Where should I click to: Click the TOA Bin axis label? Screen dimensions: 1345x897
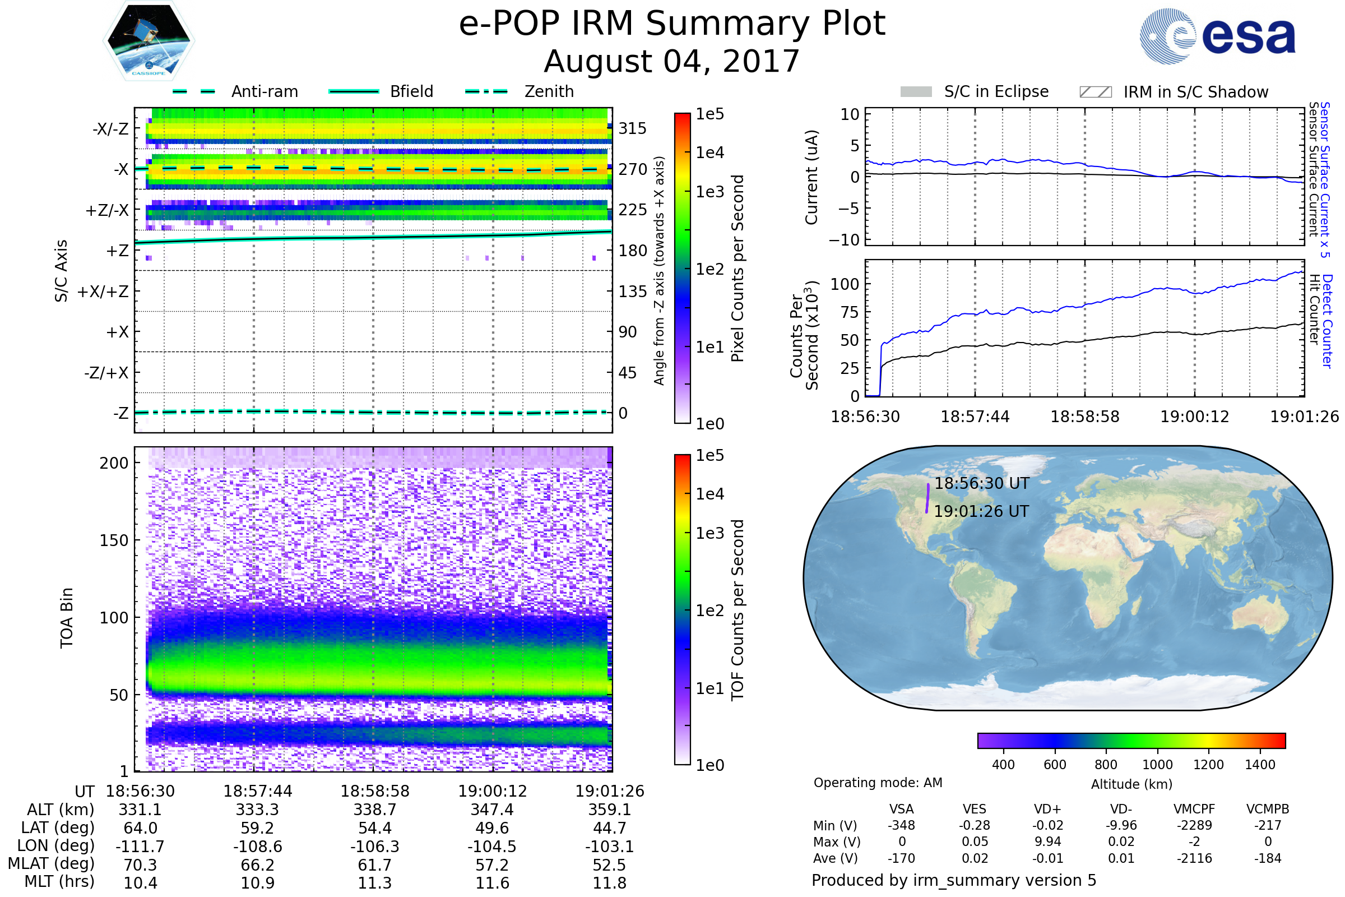[66, 618]
